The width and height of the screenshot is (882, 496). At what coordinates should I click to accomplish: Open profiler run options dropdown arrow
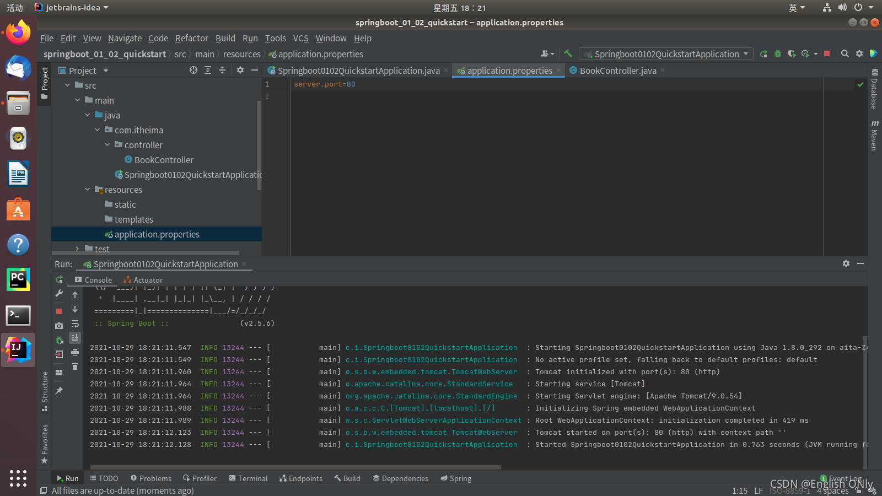coord(816,54)
